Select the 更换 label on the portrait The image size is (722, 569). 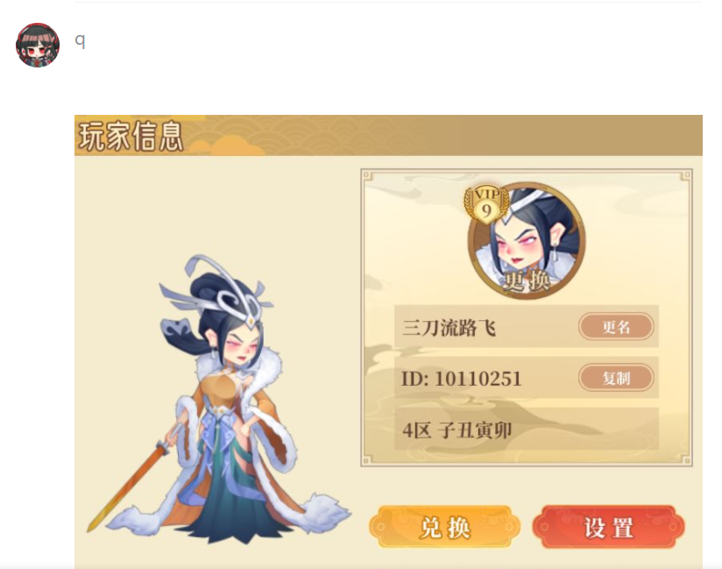coord(527,281)
